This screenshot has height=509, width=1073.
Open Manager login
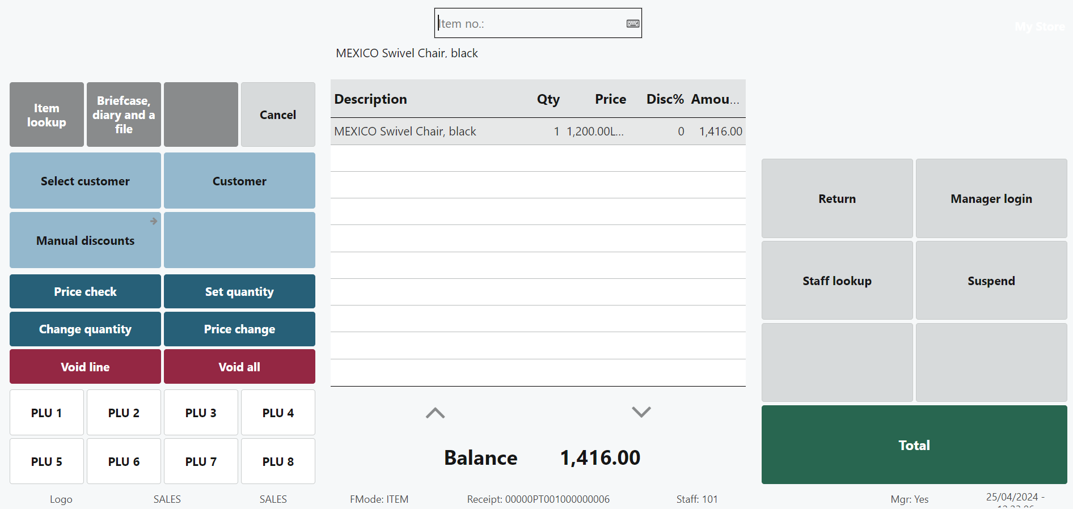pos(991,199)
